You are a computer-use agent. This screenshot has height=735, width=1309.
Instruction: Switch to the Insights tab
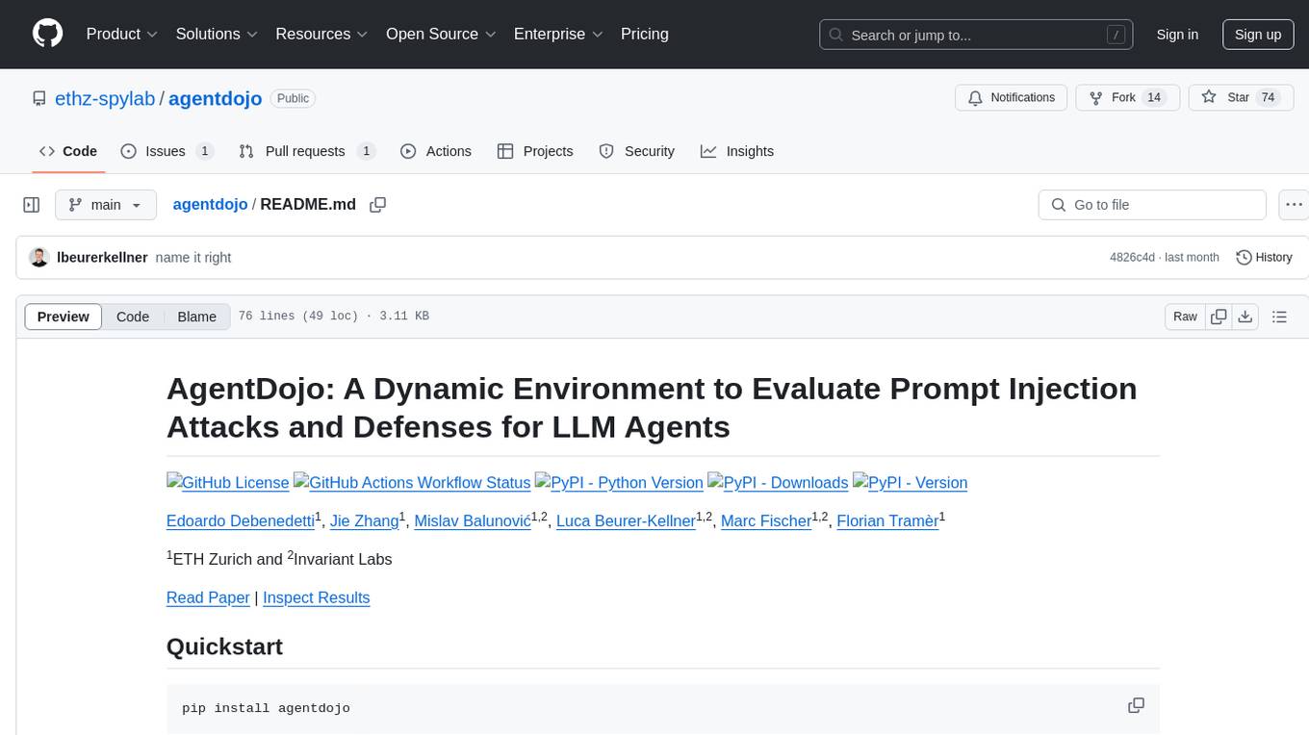tap(737, 151)
